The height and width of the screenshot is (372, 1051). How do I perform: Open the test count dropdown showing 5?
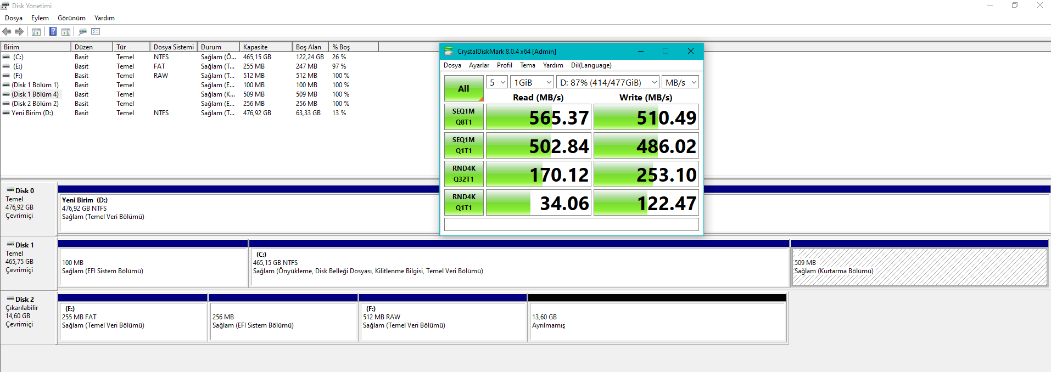pos(497,82)
